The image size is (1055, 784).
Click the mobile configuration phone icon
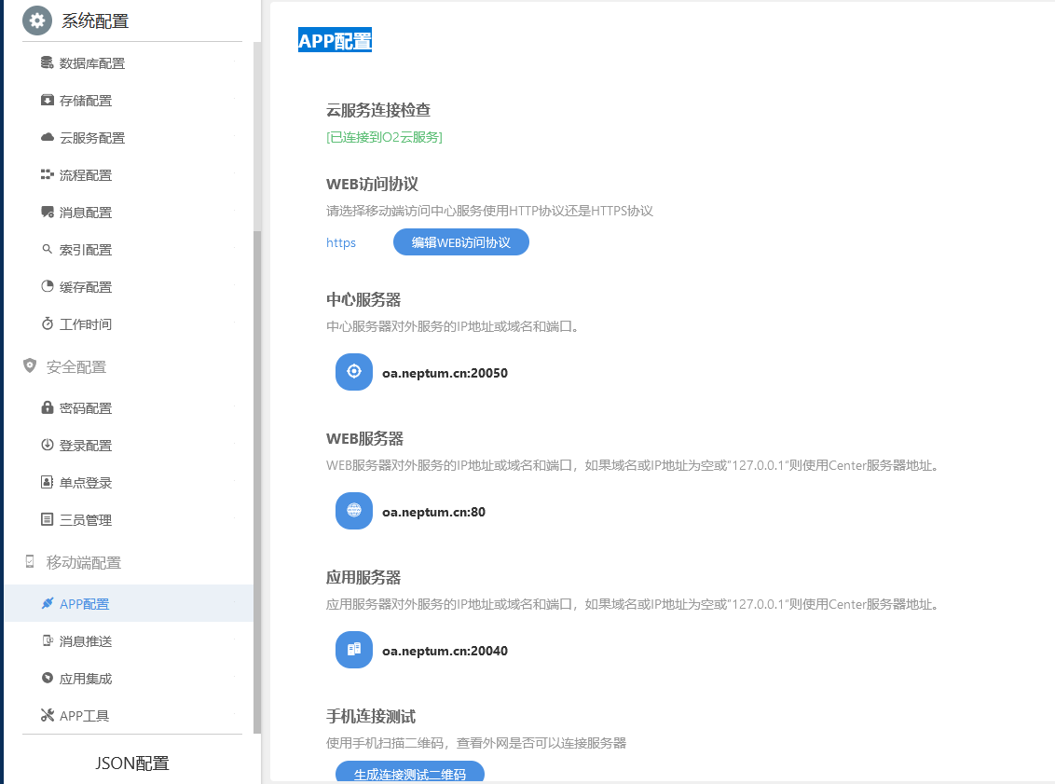pos(30,561)
